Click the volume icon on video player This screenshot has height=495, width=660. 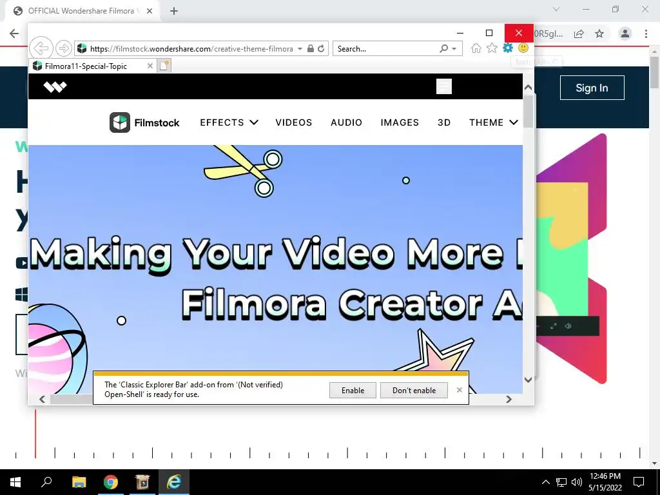point(568,325)
